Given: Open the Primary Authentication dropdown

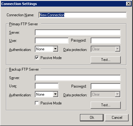Looking at the screenshot, I should click(x=47, y=49).
